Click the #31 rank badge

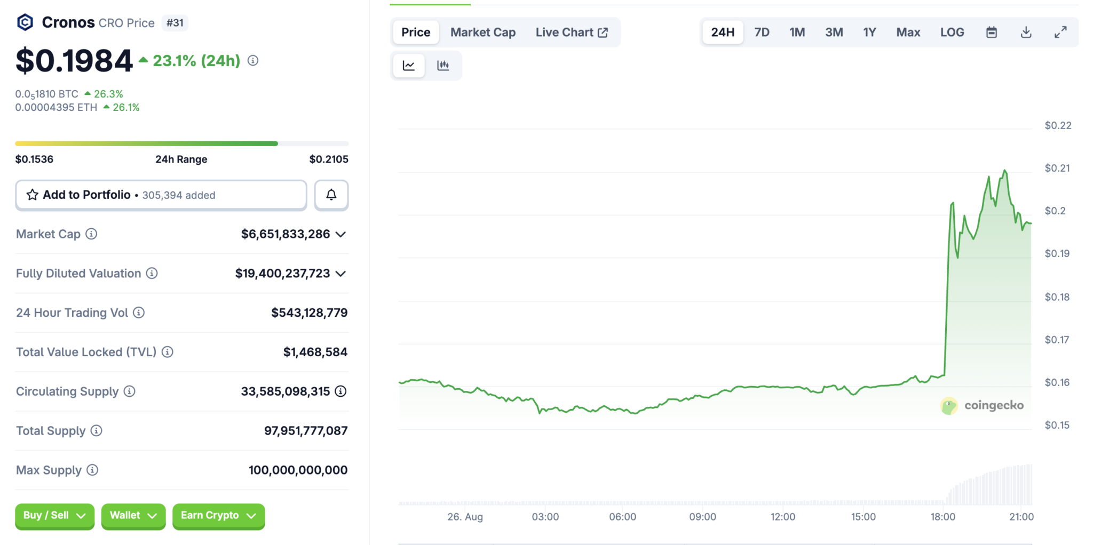(x=175, y=23)
